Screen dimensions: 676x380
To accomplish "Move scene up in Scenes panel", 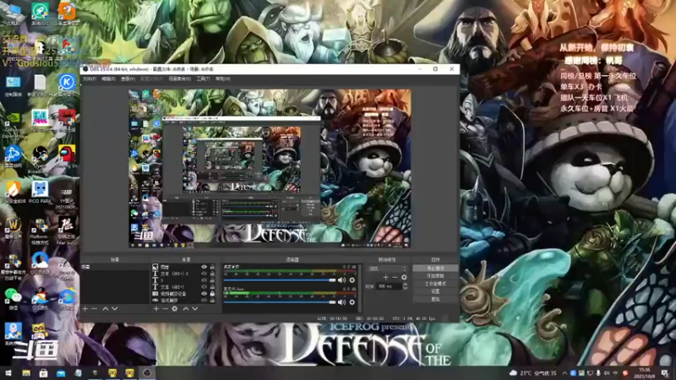I will coord(105,308).
